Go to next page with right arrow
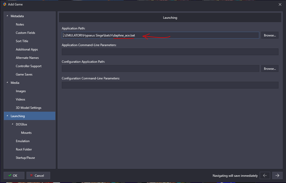Image resolution: width=286 pixels, height=183 pixels. click(x=277, y=175)
